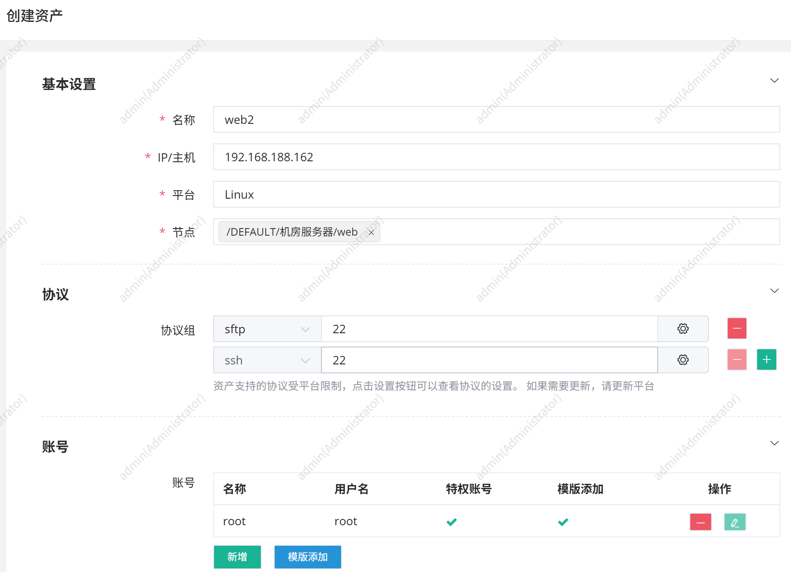Screen dimensions: 791x572
Task: Open the 平台 Linux selector
Action: pos(496,194)
